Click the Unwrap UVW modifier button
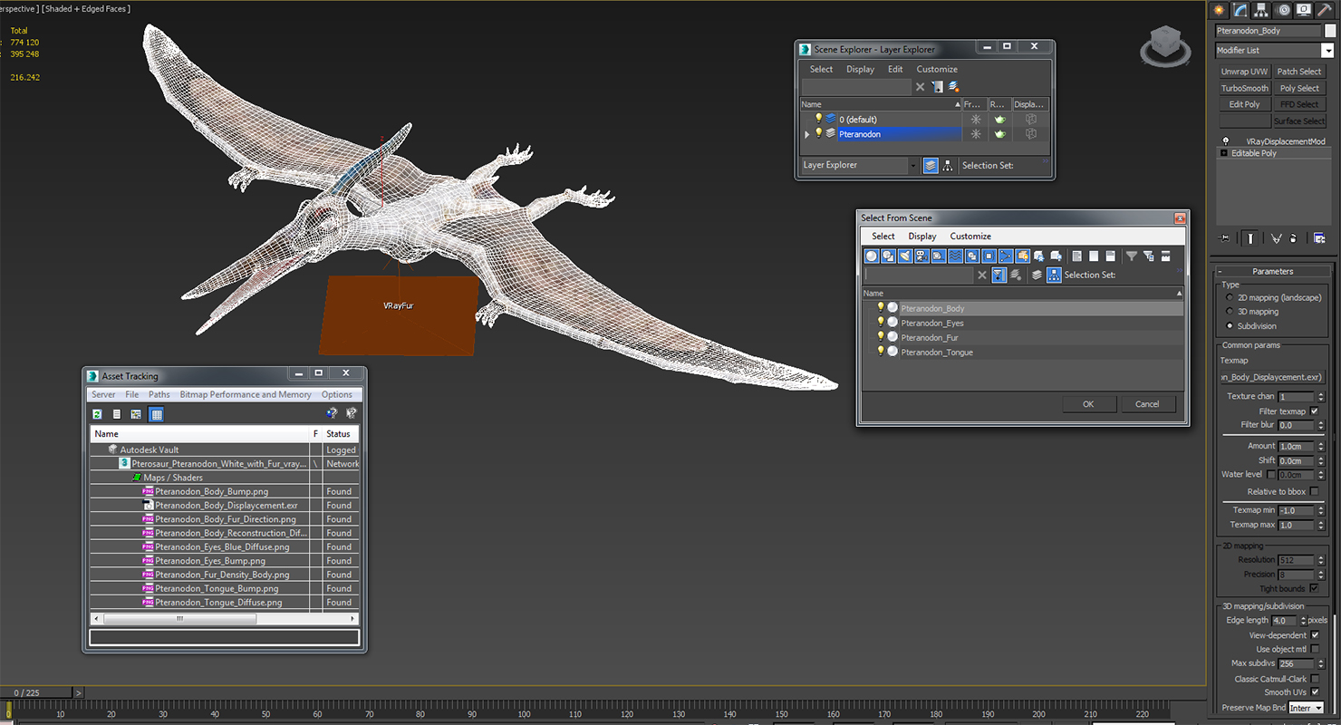Image resolution: width=1341 pixels, height=725 pixels. tap(1244, 72)
